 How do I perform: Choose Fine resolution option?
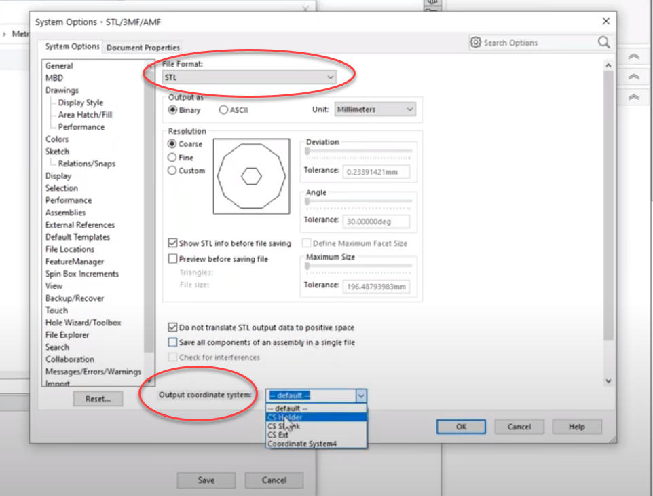point(172,157)
